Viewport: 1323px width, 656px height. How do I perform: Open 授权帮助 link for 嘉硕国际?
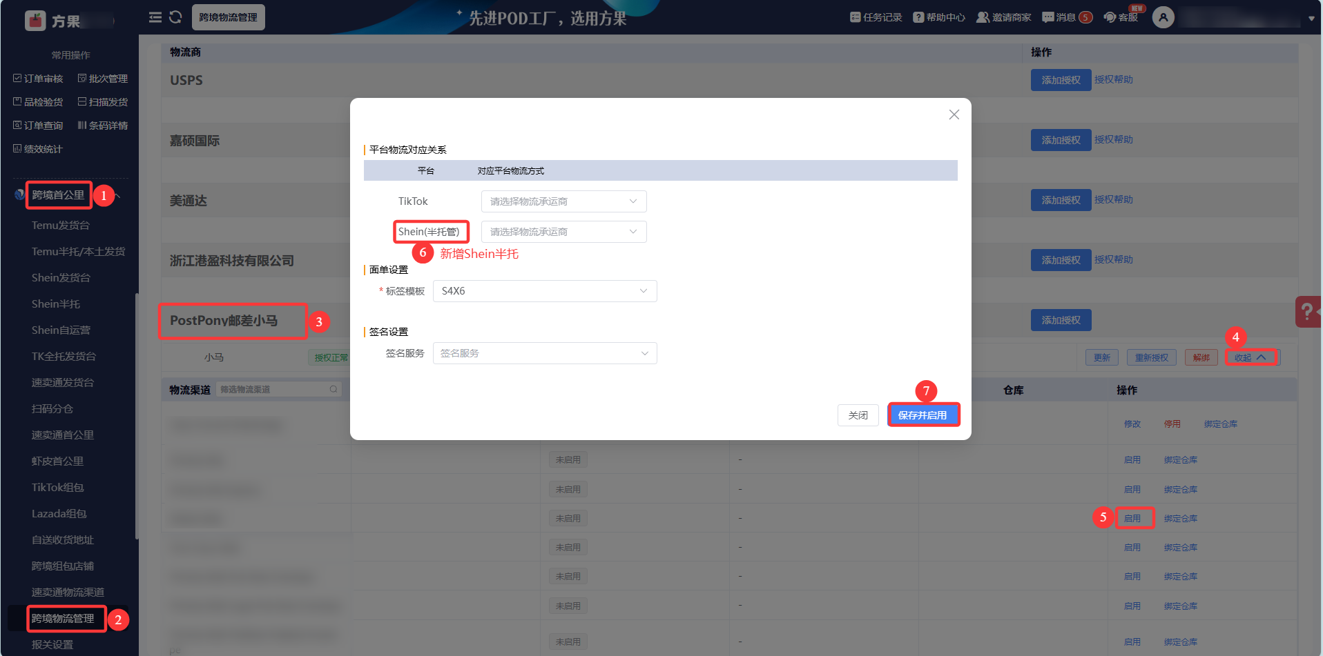1114,139
